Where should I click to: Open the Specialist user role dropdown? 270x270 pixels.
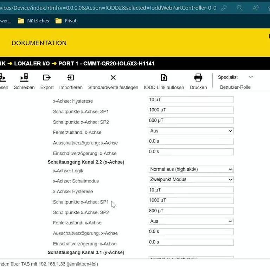click(235, 77)
